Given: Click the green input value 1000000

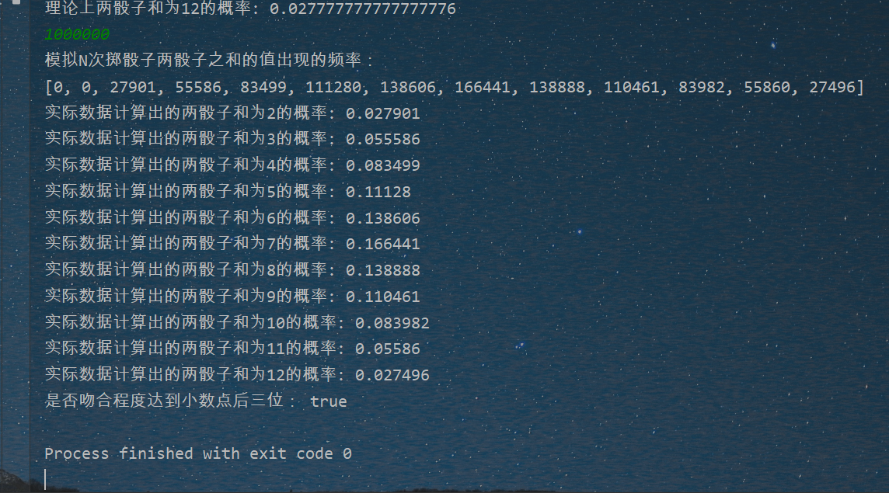Looking at the screenshot, I should [77, 34].
